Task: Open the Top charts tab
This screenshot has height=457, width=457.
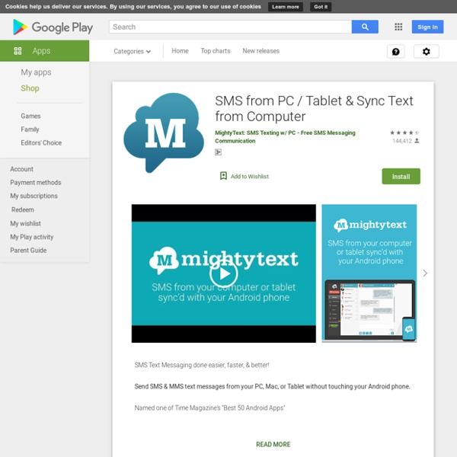Action: (216, 51)
